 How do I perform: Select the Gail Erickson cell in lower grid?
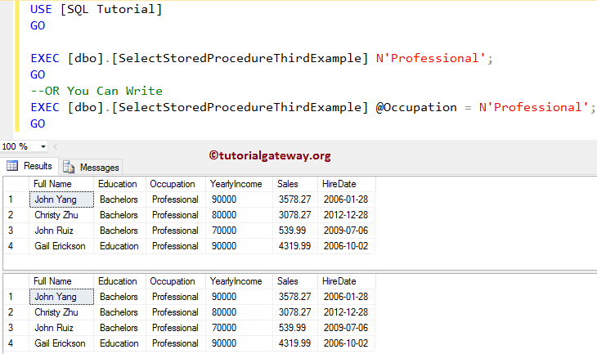coord(61,343)
